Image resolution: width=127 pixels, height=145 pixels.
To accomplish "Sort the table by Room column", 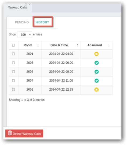I will [x=30, y=45].
